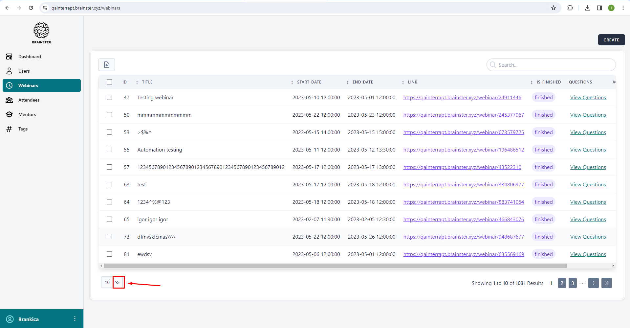The width and height of the screenshot is (630, 328).
Task: Click the horizontal scrollbar under table
Action: [x=335, y=266]
